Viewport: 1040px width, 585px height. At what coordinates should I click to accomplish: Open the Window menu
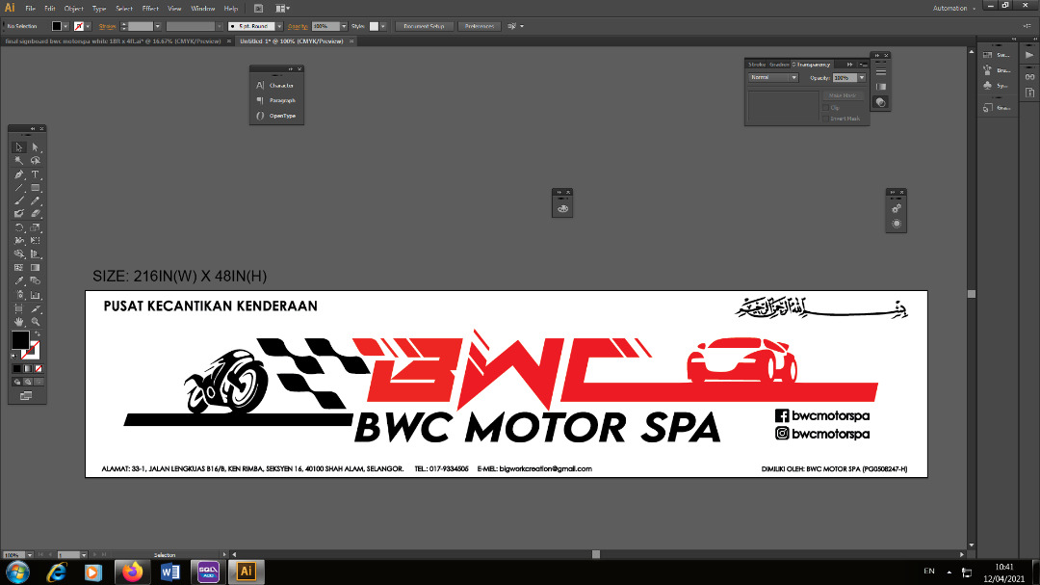[203, 9]
